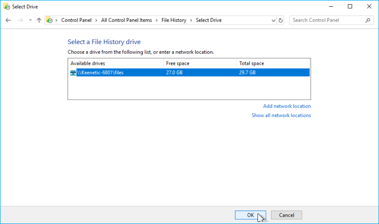Viewport: 379px width, 224px height.
Task: Select the \\Keenetic-6801\files drive row
Action: pos(189,73)
